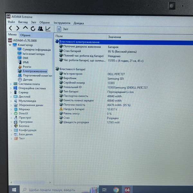Click the Тест icon in tree
The image size is (193, 193).
(x=16, y=139)
